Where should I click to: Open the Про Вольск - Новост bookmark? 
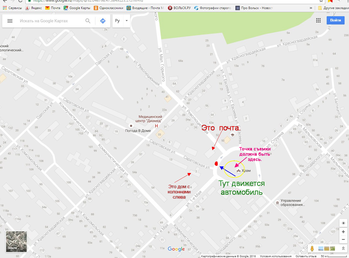(x=254, y=8)
